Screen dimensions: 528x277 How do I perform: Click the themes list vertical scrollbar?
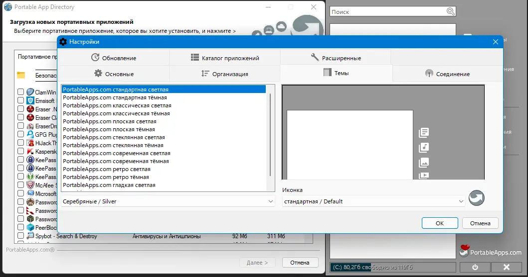click(x=270, y=134)
